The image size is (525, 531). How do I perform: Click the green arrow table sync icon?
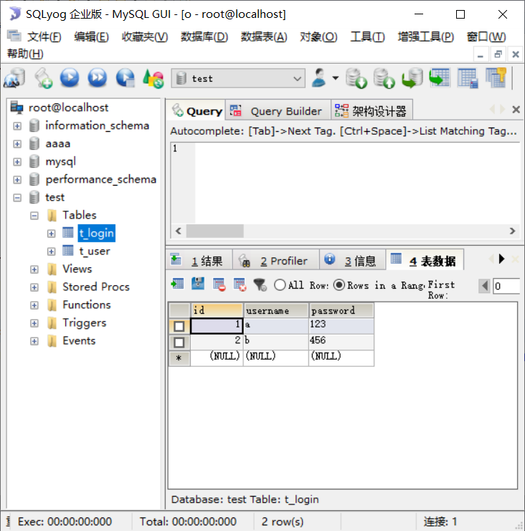[x=439, y=78]
